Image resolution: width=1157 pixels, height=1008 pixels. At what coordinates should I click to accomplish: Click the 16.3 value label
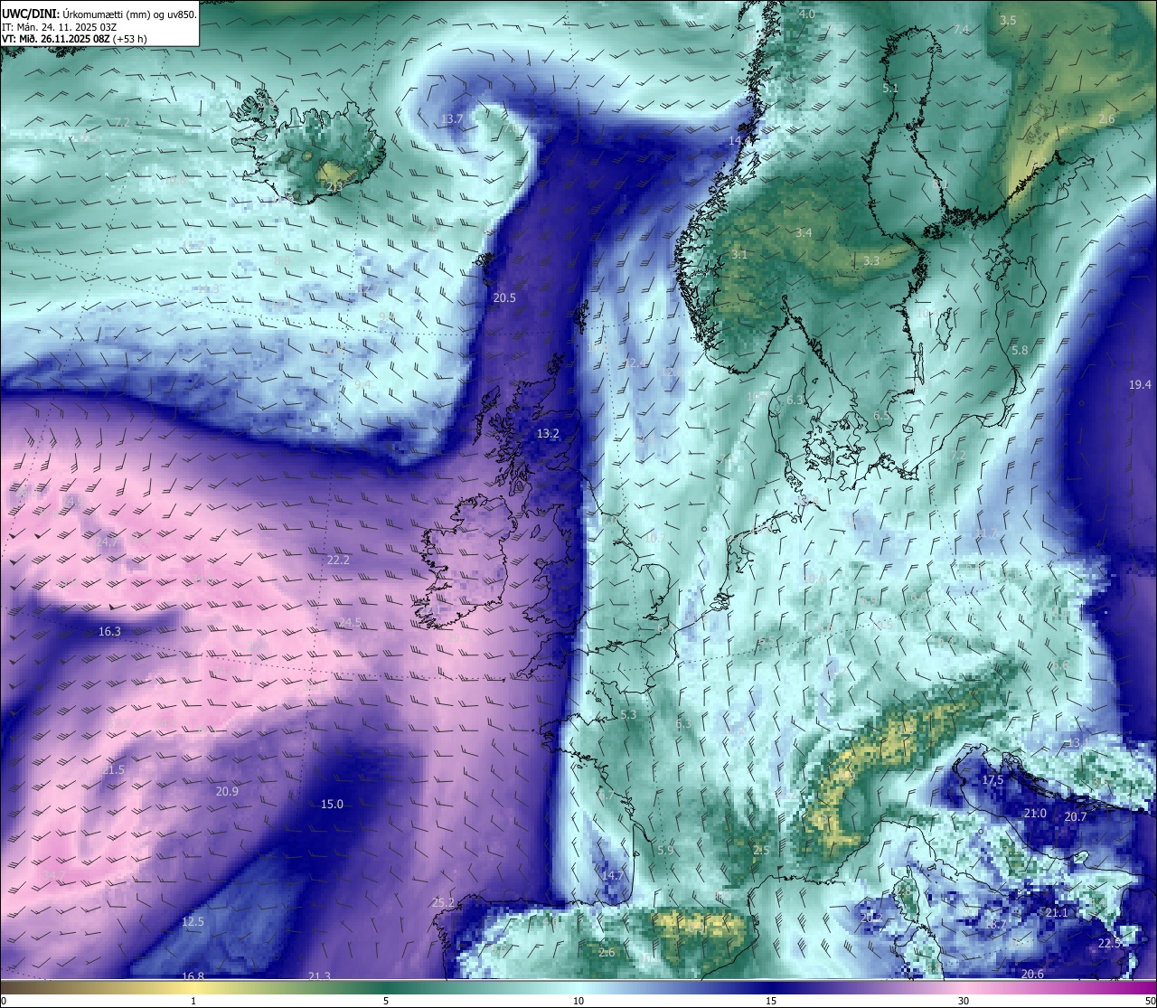(109, 632)
